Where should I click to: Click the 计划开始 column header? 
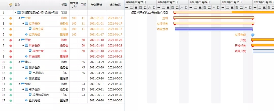(97, 5)
